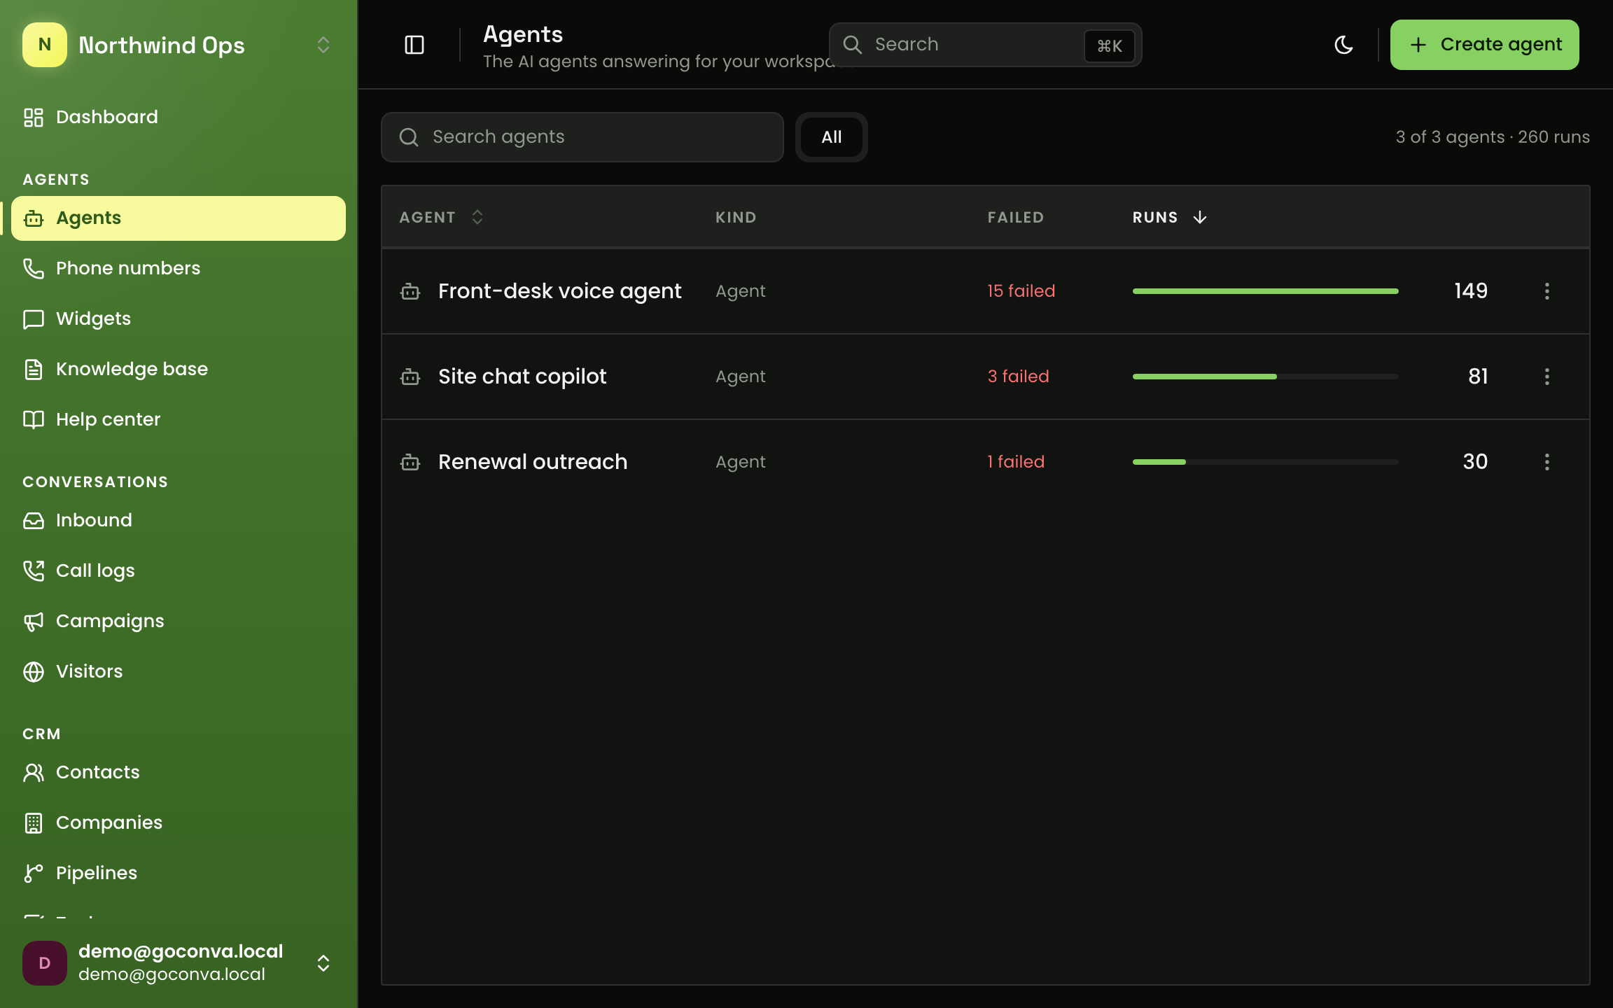Select the All filter tab
The height and width of the screenshot is (1008, 1613).
click(831, 137)
